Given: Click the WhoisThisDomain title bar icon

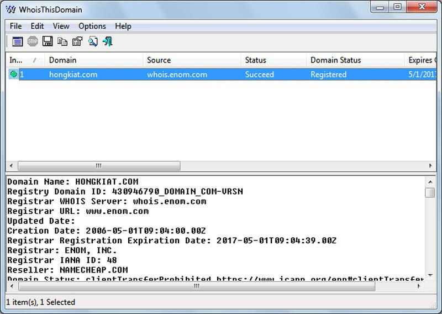Looking at the screenshot, I should [x=10, y=9].
